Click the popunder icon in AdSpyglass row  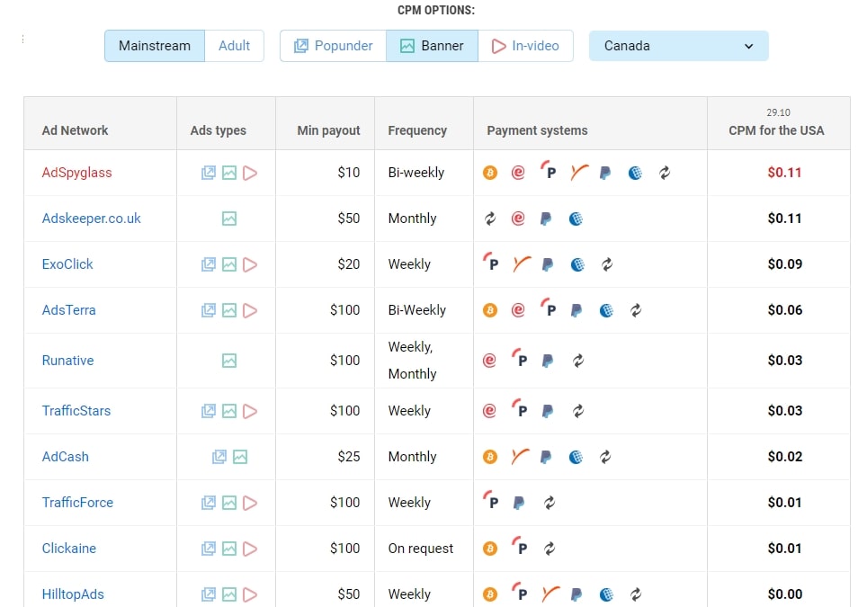point(209,173)
